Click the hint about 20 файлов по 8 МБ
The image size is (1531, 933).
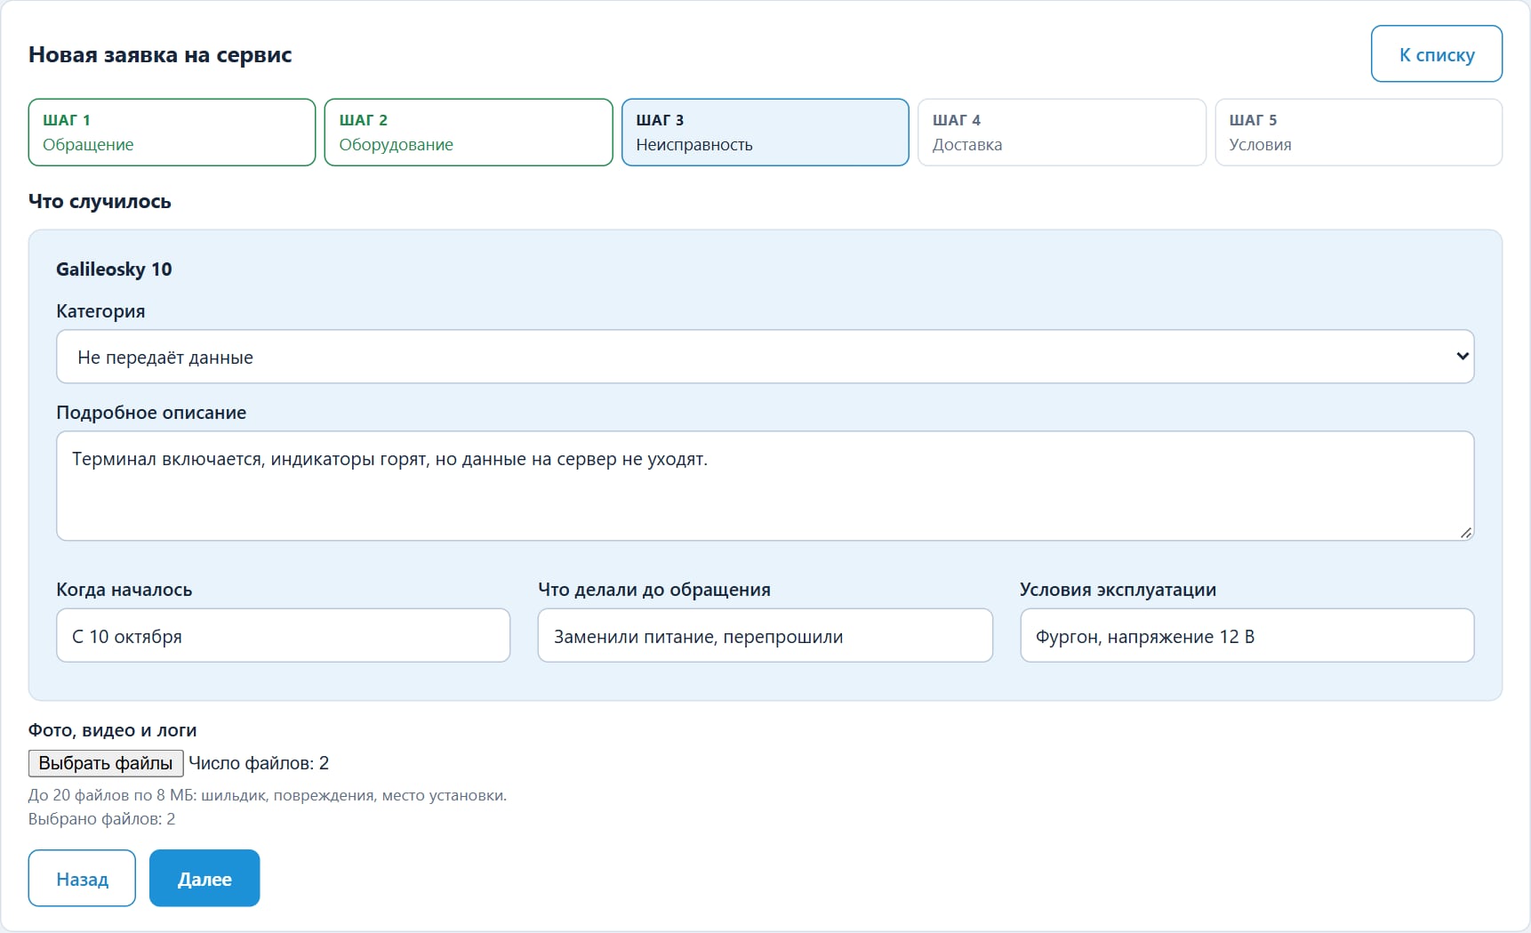[267, 795]
